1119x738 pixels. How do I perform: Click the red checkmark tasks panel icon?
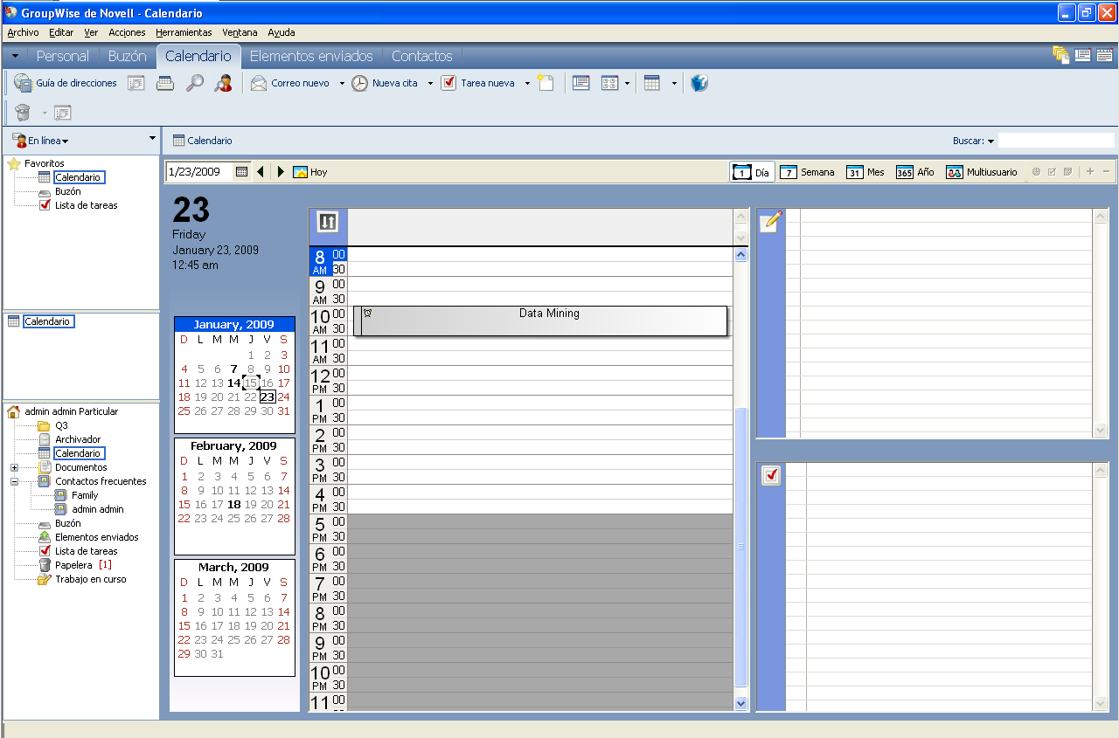(x=771, y=476)
